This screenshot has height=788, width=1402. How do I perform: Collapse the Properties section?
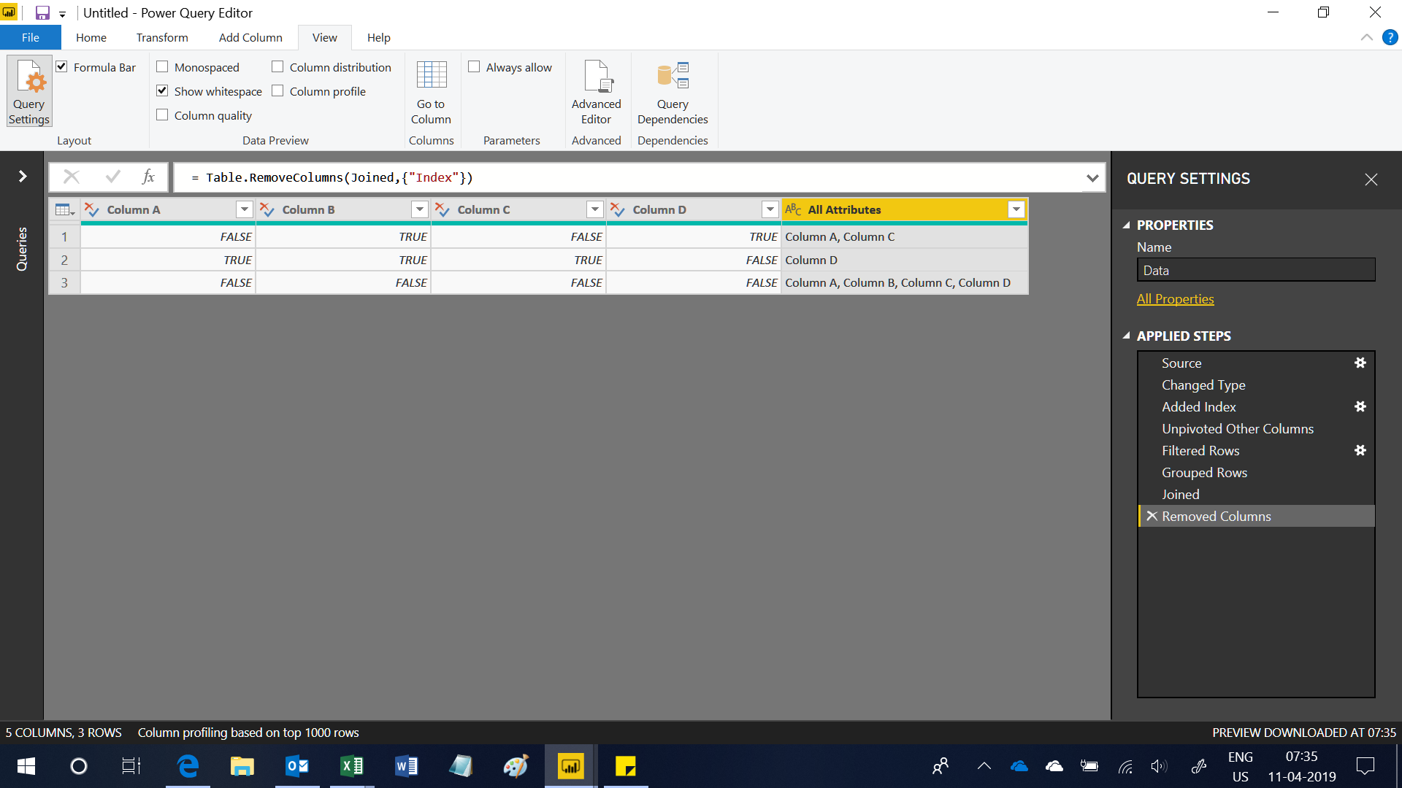point(1126,225)
